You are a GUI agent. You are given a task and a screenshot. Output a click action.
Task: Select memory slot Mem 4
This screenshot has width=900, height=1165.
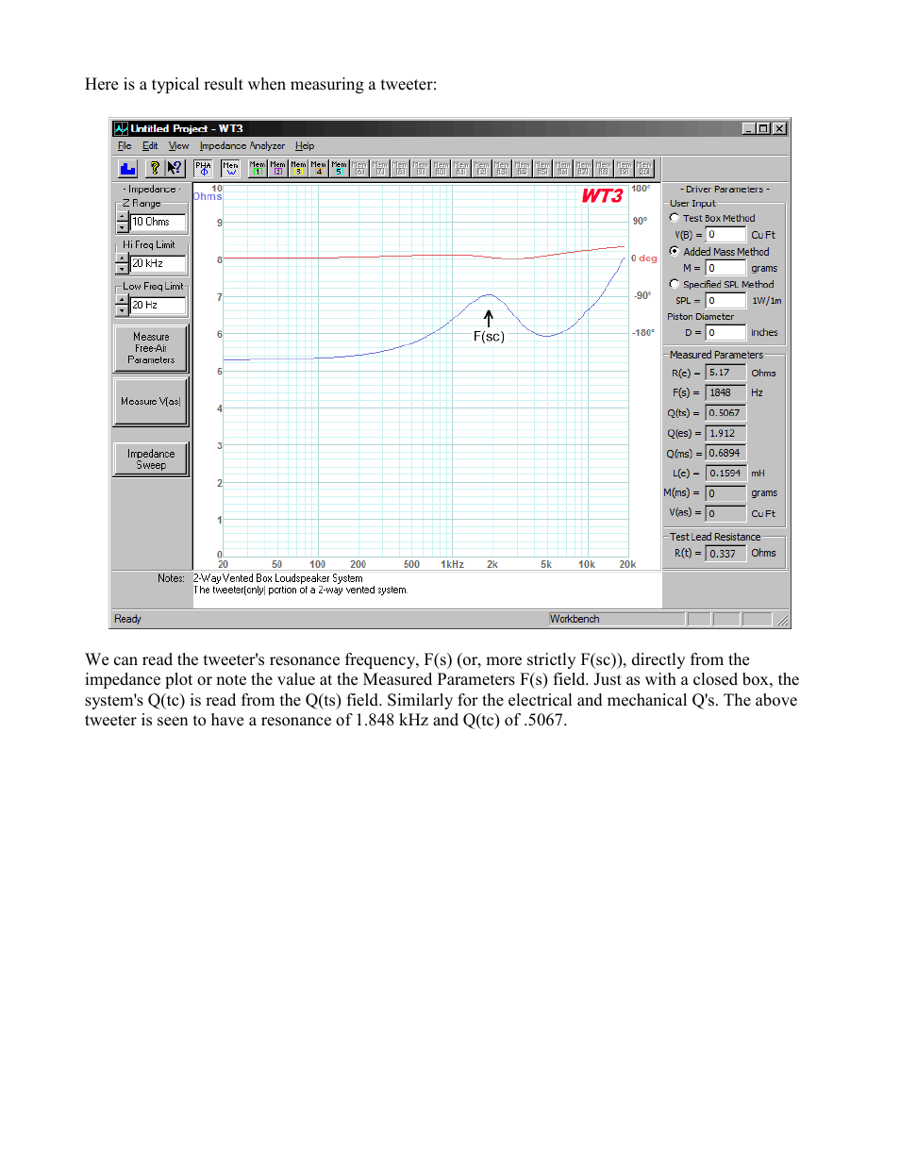click(x=320, y=168)
